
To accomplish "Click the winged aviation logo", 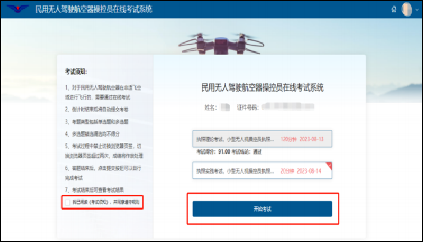I will (17, 8).
